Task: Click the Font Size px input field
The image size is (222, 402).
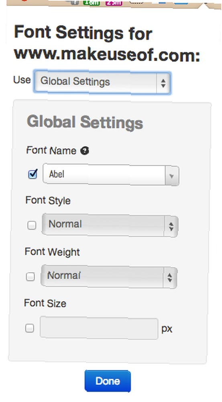Action: coord(99,328)
